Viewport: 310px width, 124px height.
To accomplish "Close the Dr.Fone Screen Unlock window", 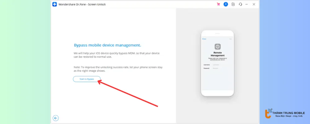I will pyautogui.click(x=254, y=4).
